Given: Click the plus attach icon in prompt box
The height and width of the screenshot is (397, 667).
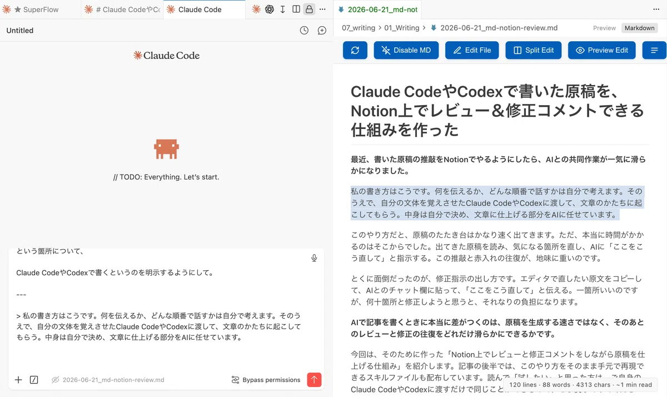Looking at the screenshot, I should click(18, 380).
